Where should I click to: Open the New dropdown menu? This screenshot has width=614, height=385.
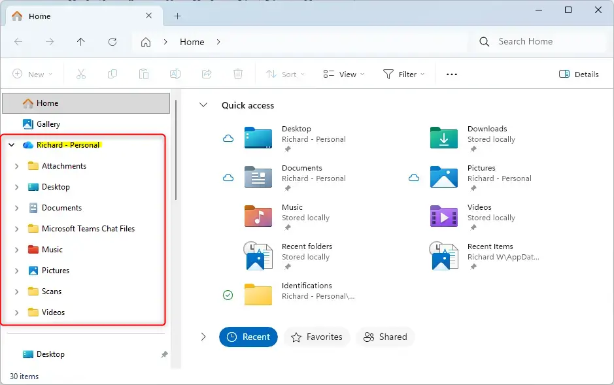point(33,74)
